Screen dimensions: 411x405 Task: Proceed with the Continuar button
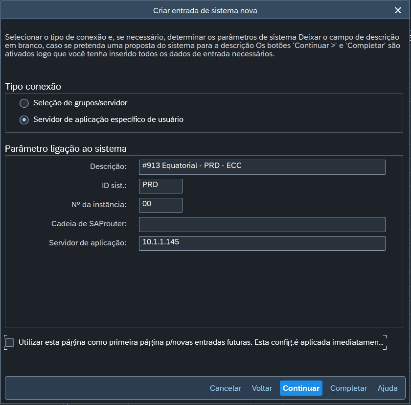[301, 388]
